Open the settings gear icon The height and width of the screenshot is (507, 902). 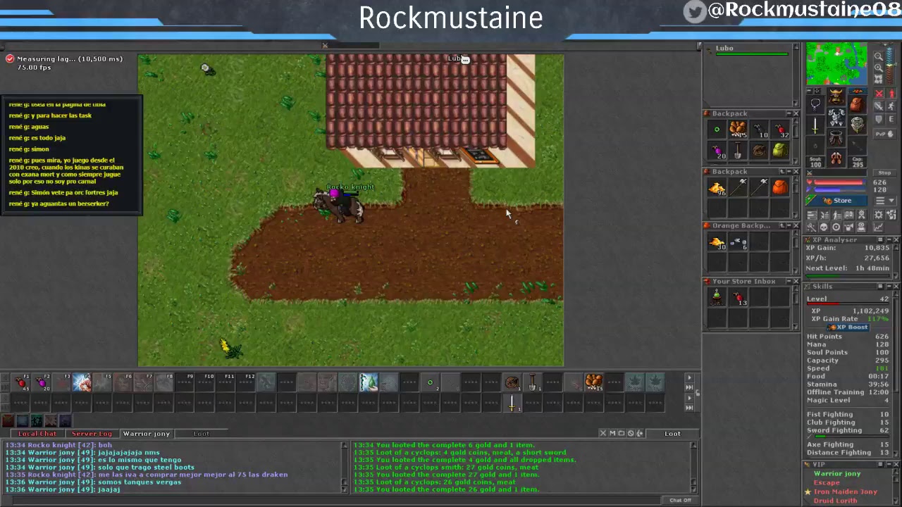(x=879, y=215)
